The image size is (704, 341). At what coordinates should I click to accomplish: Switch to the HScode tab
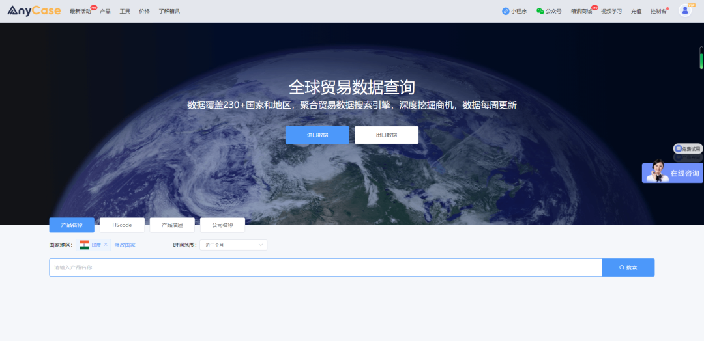point(122,225)
